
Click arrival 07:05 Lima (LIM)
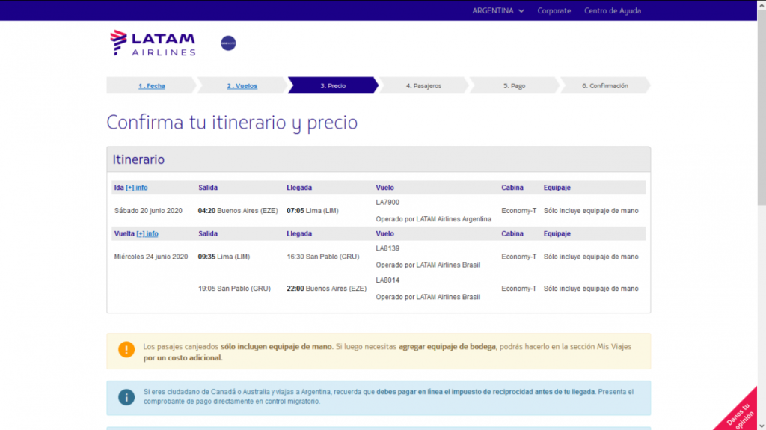312,211
